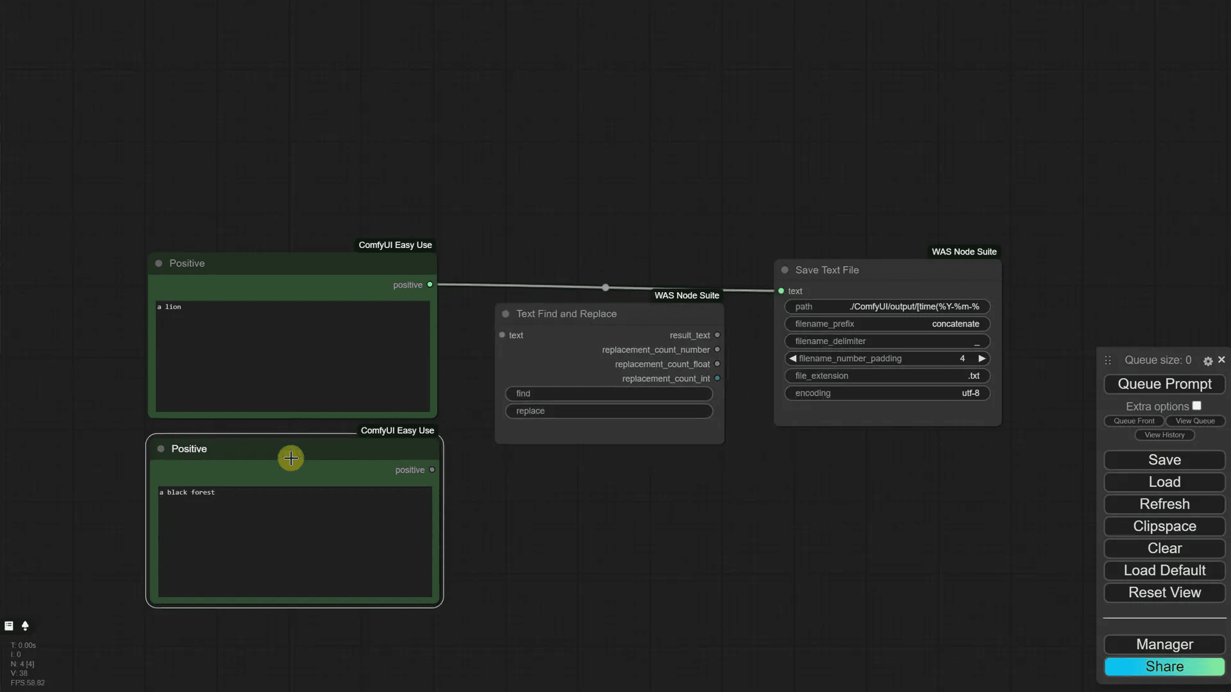Click the list icon at the bottom left
Screen dimensions: 1231x692
9,625
